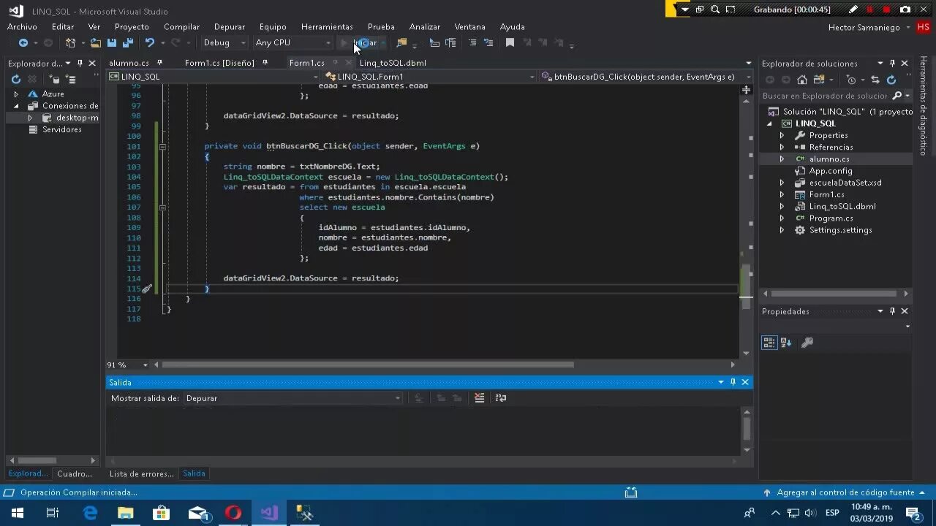This screenshot has width=936, height=526.
Task: Click the Find in Files toolbar icon
Action: (x=401, y=43)
